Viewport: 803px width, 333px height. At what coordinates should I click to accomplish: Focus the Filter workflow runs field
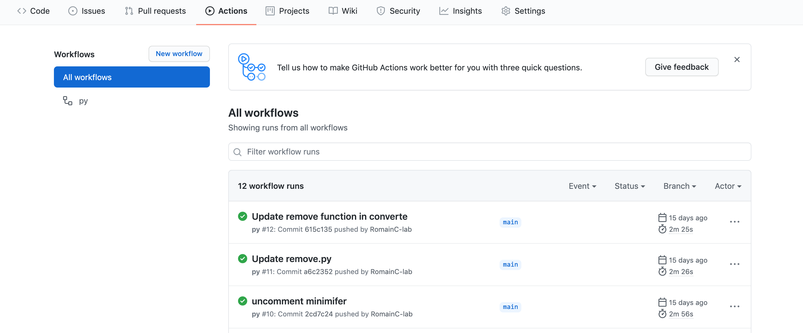click(490, 152)
